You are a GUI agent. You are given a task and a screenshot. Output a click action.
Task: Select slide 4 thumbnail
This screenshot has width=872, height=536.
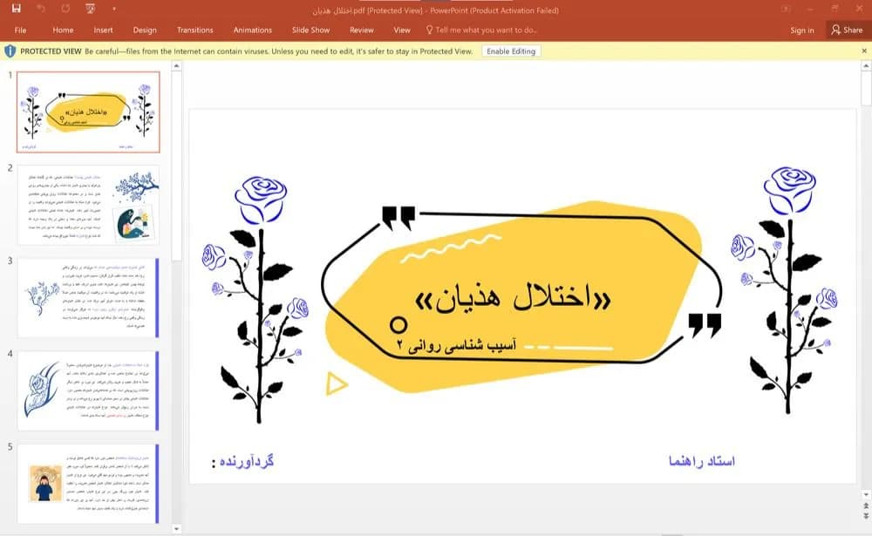(88, 390)
